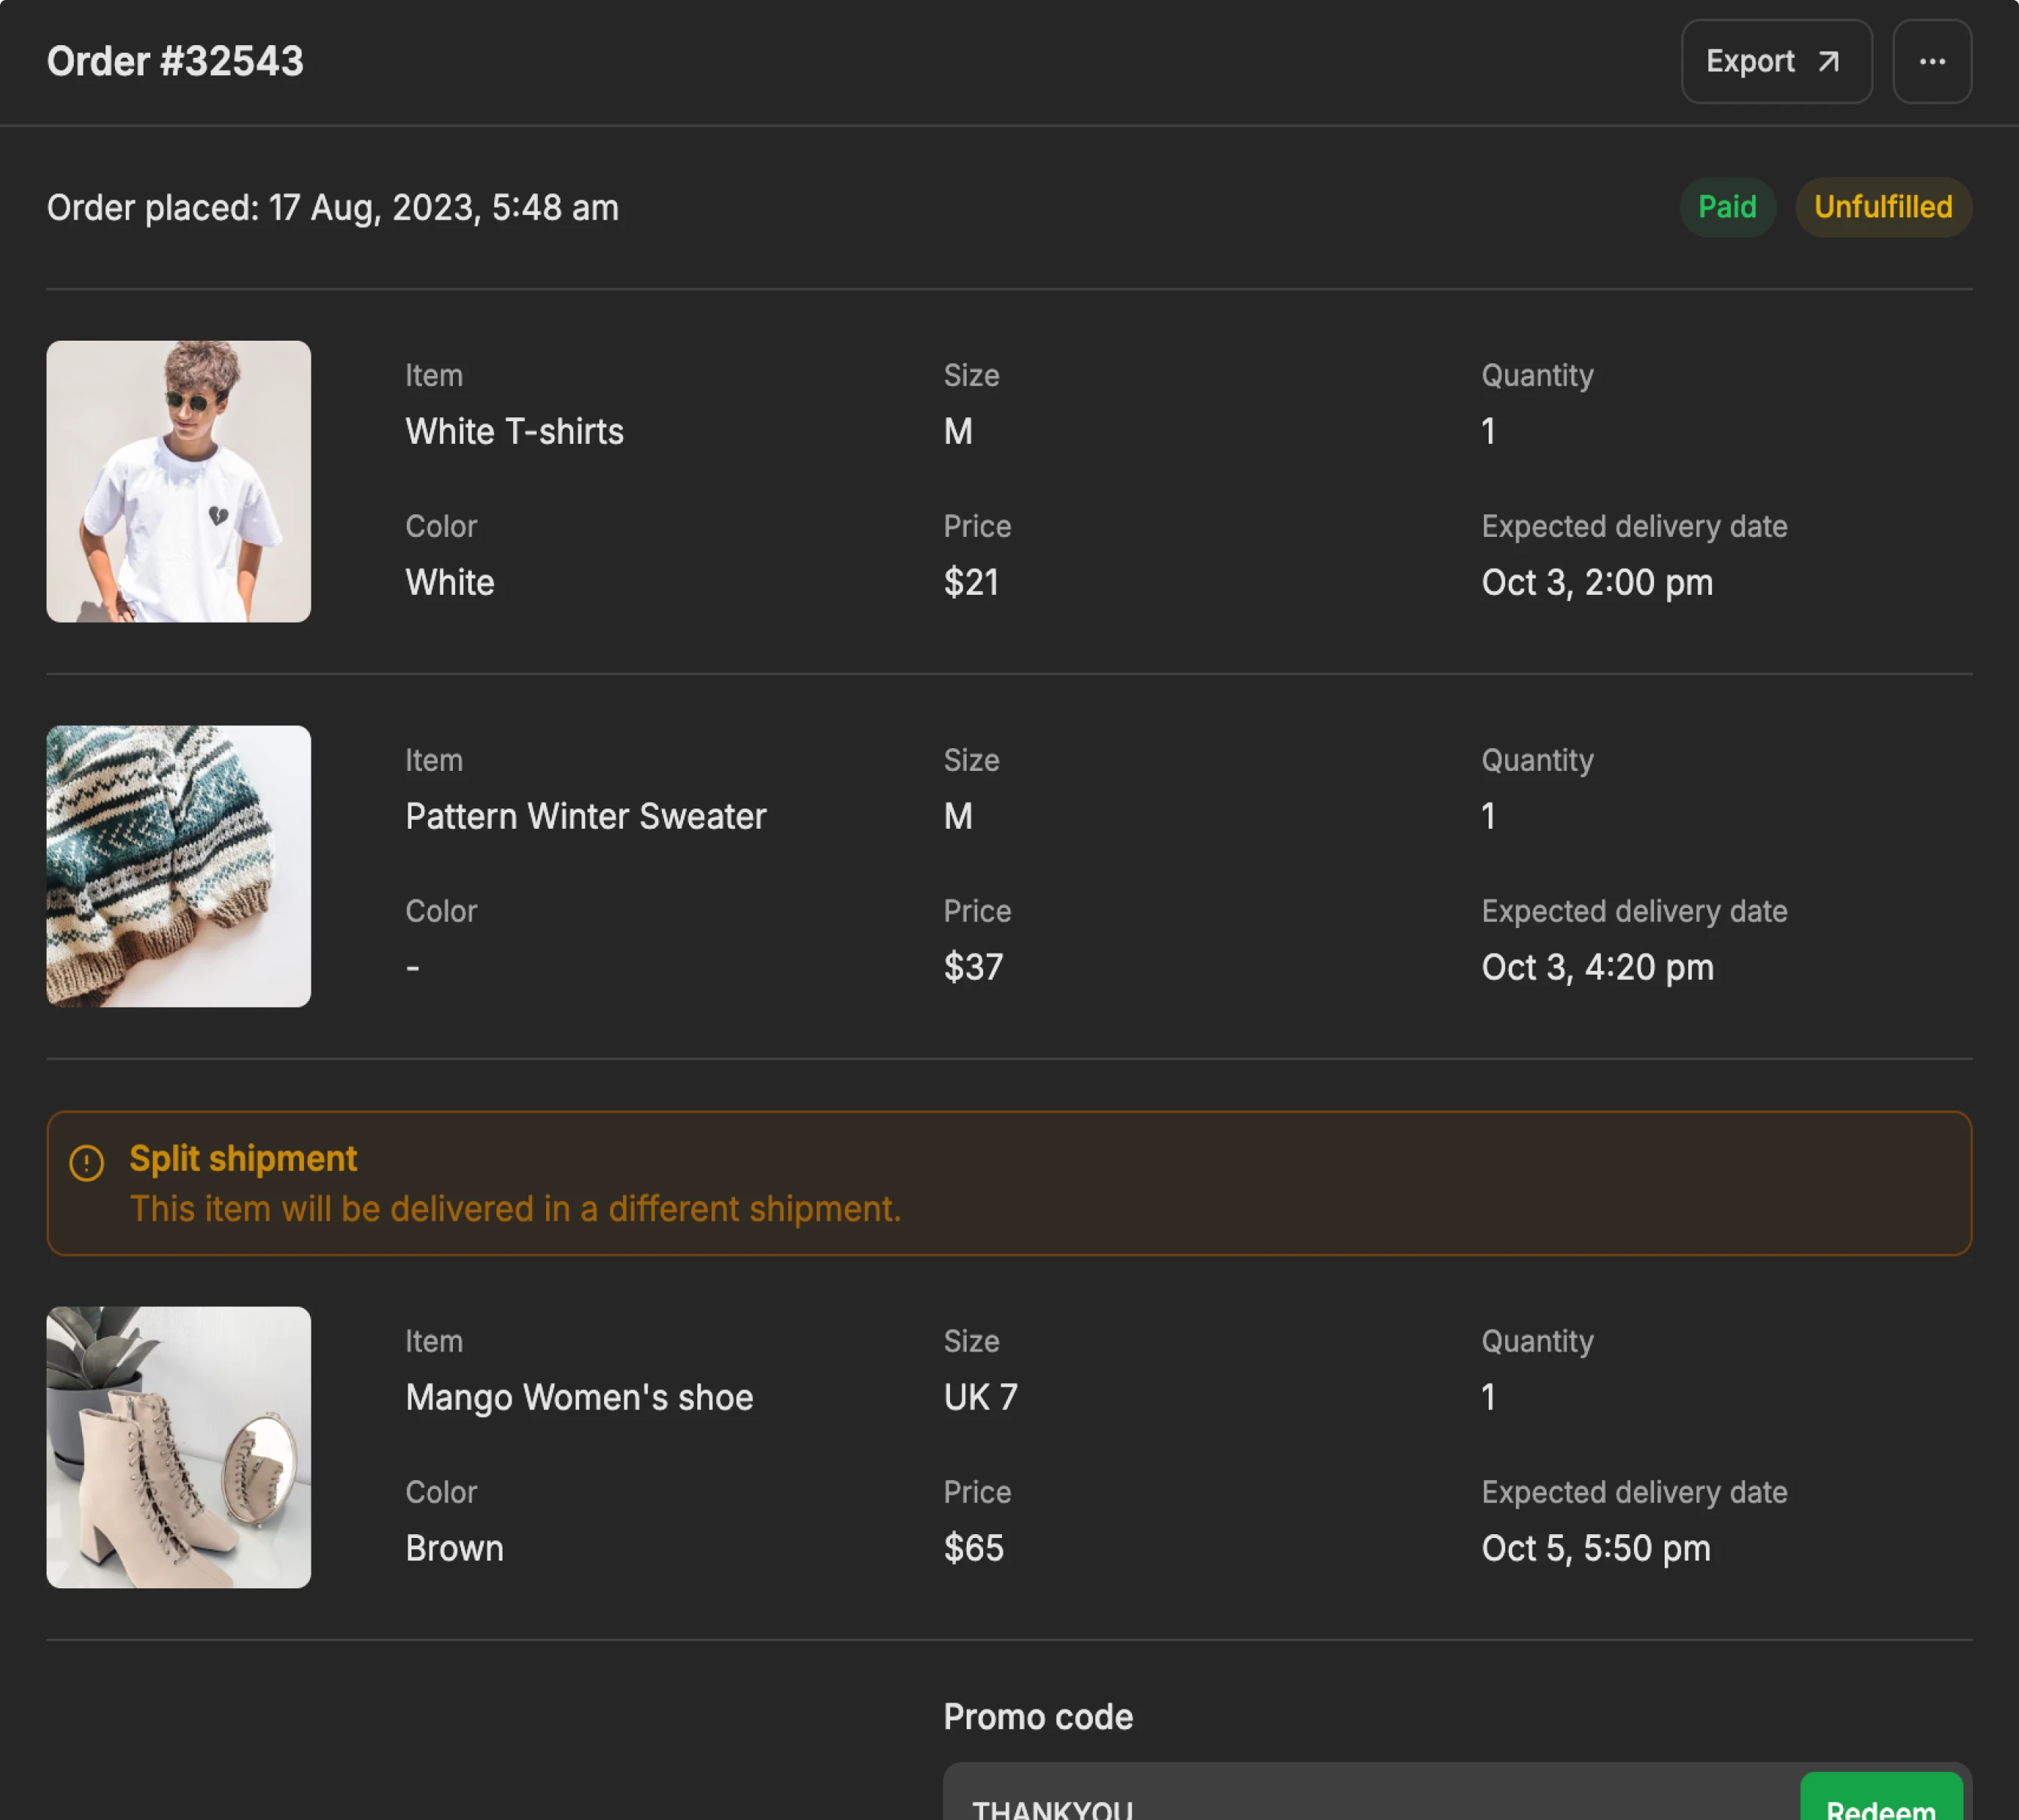This screenshot has width=2019, height=1820.
Task: Click the Export arrow icon
Action: [1828, 62]
